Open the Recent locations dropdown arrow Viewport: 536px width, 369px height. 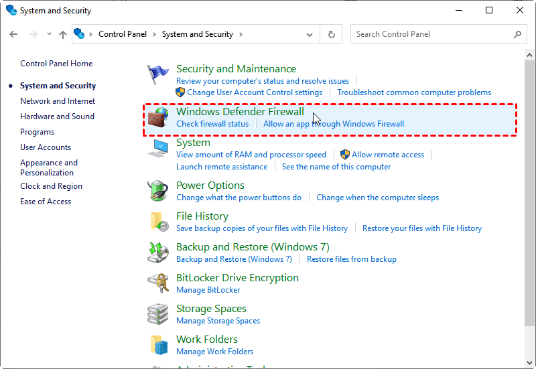click(49, 34)
